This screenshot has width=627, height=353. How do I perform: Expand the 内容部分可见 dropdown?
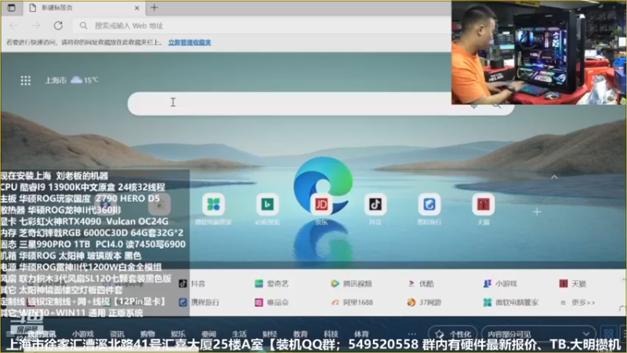538,334
